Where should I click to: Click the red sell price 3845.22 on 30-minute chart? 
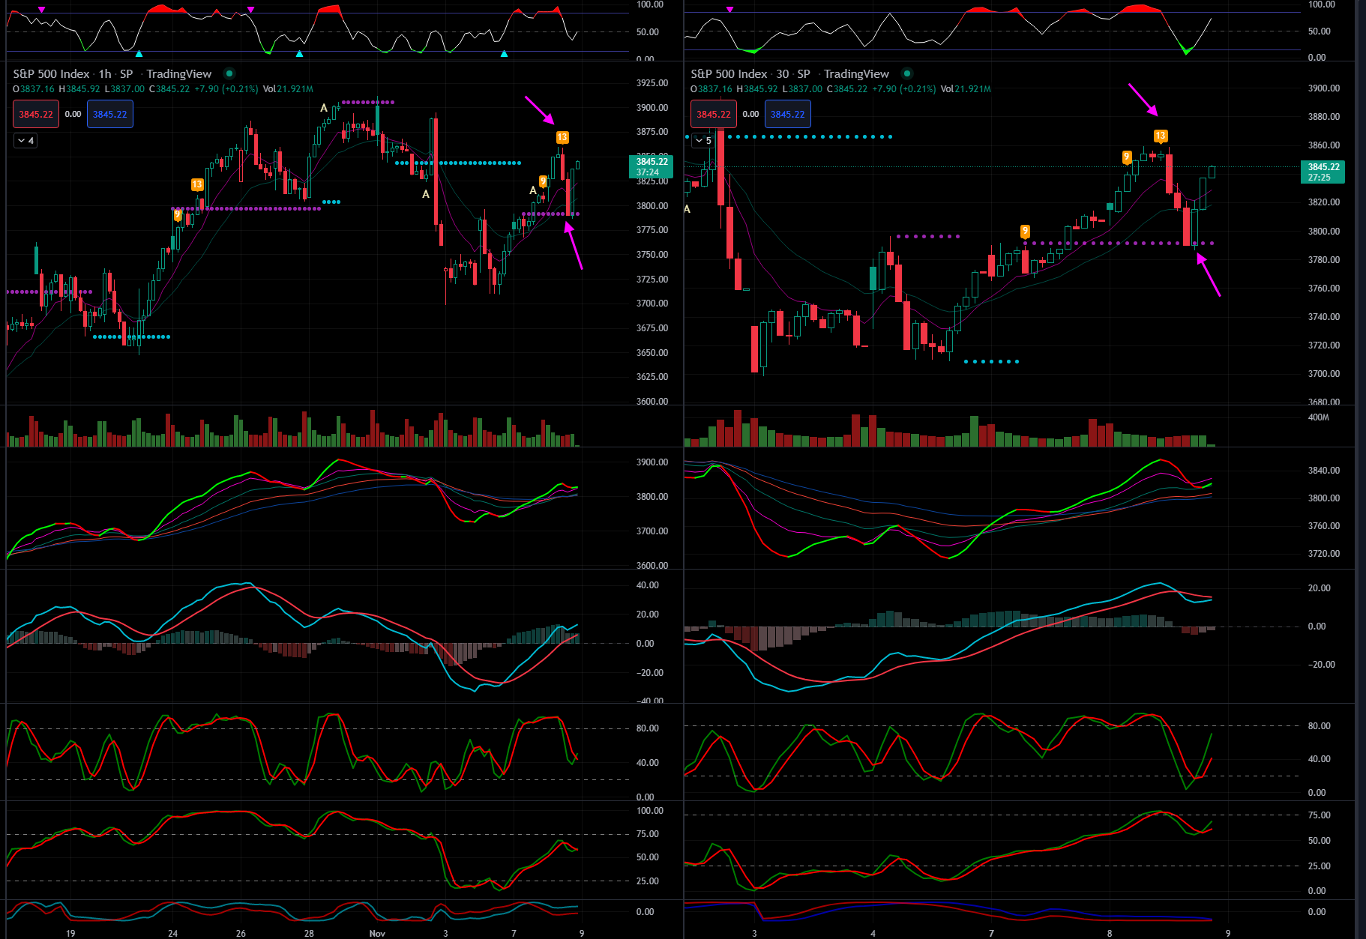click(x=713, y=115)
